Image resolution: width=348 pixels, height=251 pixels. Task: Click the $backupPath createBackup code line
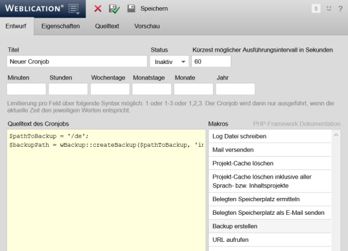click(106, 145)
